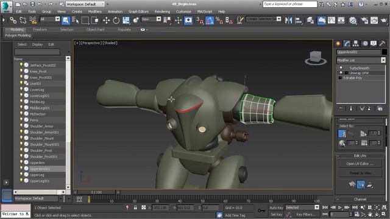The image size is (390, 219).
Task: Choose the Unlink Selection tool
Action: tap(23, 20)
